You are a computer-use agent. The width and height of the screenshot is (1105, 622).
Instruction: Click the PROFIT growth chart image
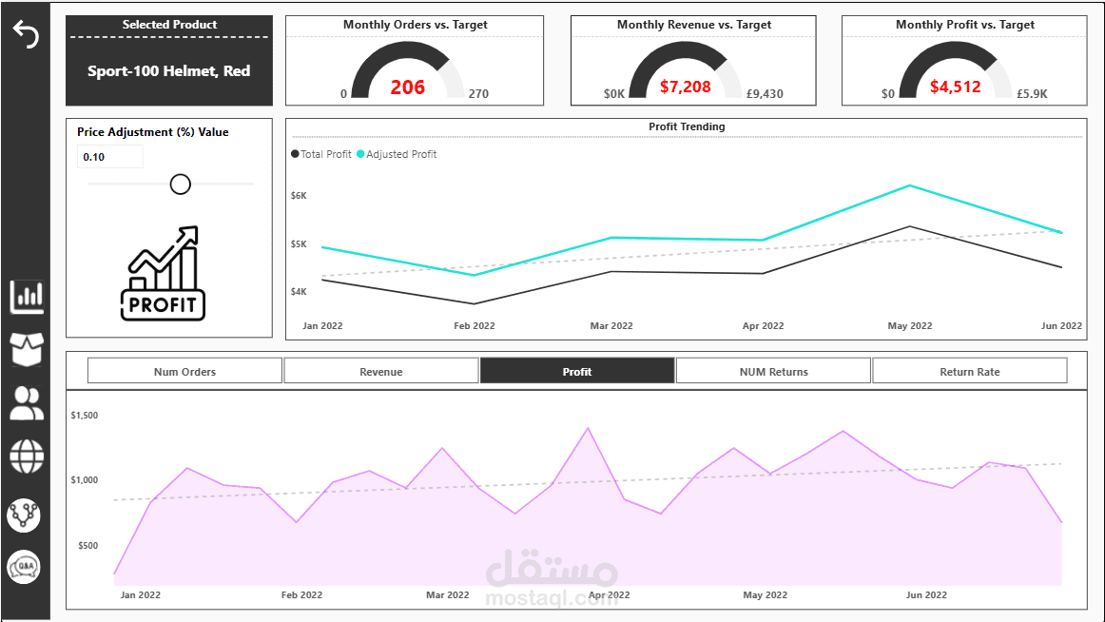click(163, 274)
